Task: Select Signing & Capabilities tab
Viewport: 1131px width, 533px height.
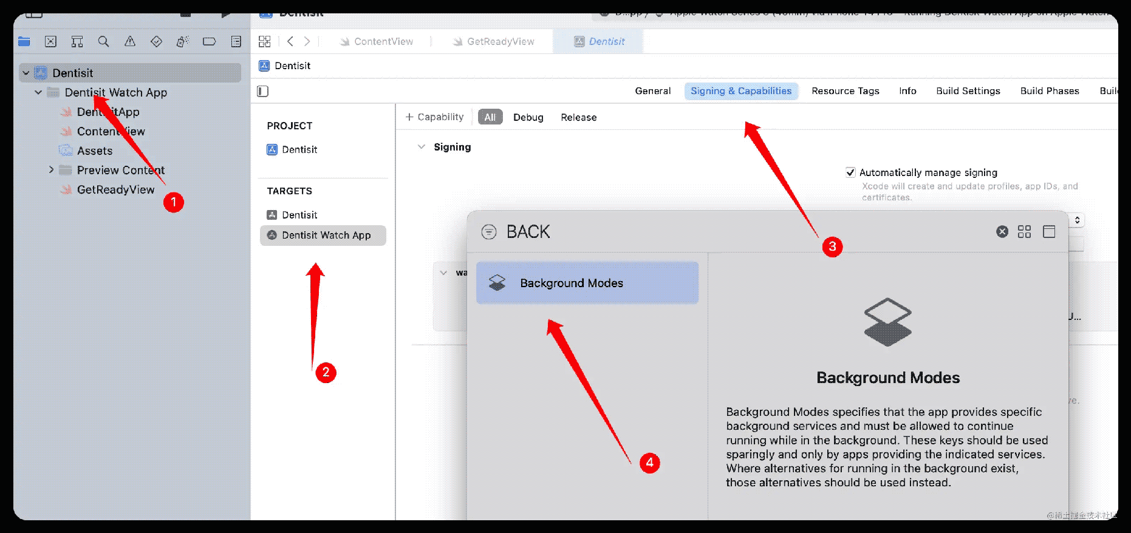Action: [741, 91]
